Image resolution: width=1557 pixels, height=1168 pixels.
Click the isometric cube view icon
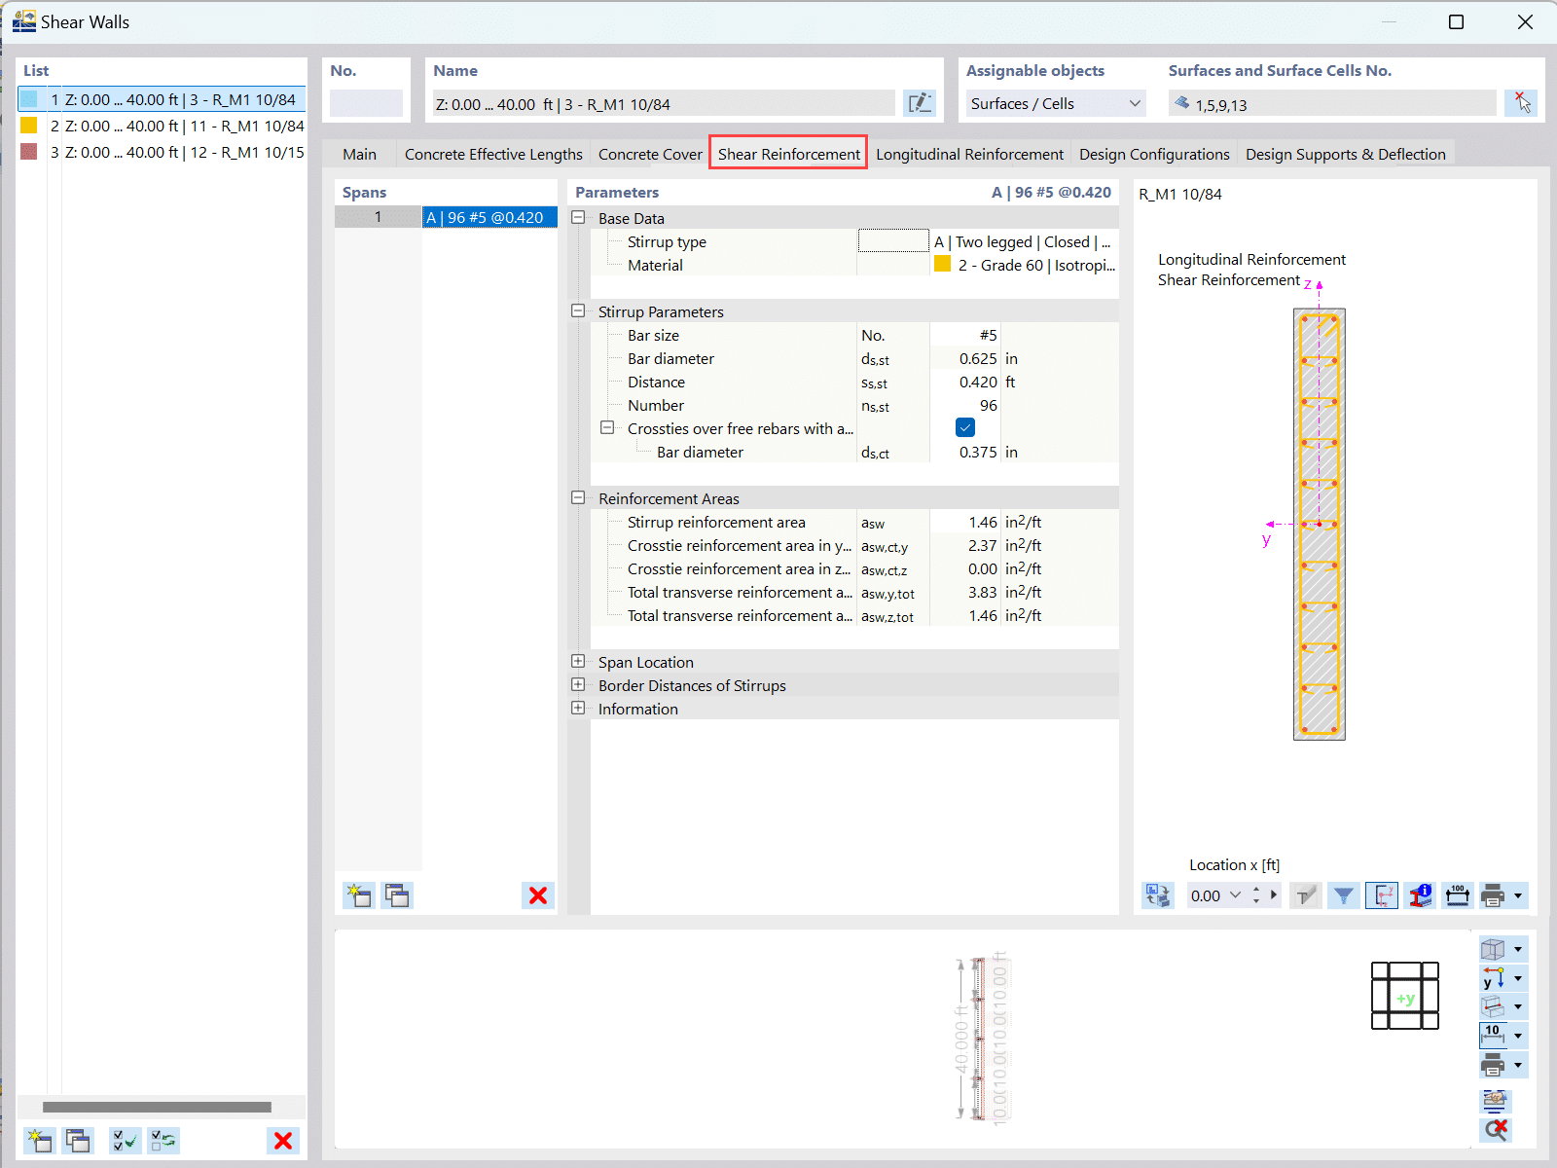click(x=1493, y=949)
